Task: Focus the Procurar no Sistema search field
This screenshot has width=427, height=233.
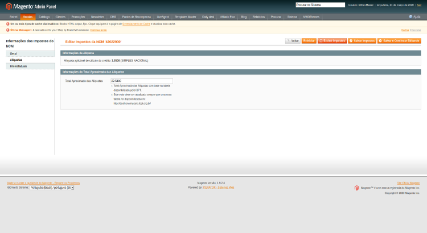Action: pyautogui.click(x=320, y=5)
